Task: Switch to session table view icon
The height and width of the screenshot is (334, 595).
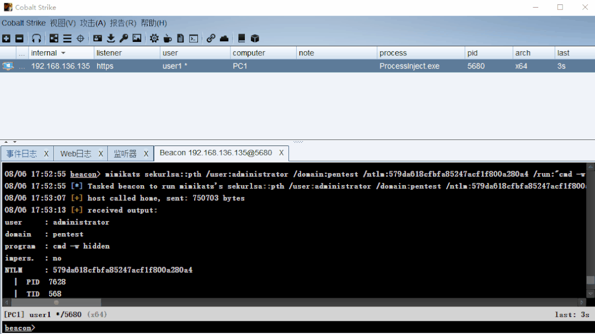Action: [x=67, y=38]
